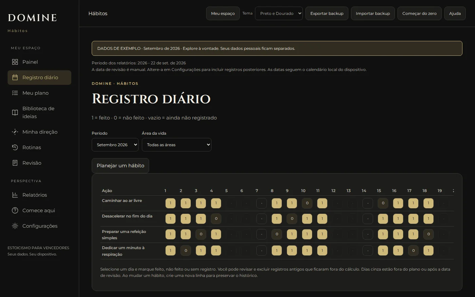Select empty day 7 cell for Dedicar um minuto à respiração
This screenshot has width=475, height=297.
click(x=262, y=250)
